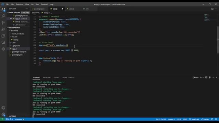
Task: Open the new terminal launch profile dropdown
Action: point(203,78)
